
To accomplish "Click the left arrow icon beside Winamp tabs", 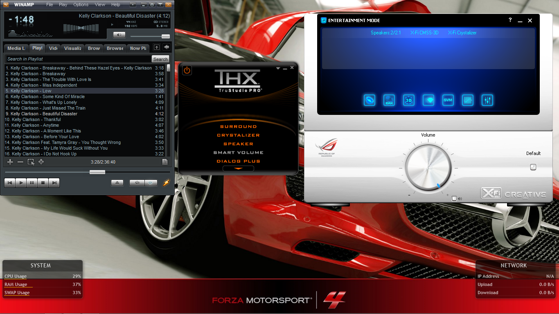I will (x=167, y=47).
